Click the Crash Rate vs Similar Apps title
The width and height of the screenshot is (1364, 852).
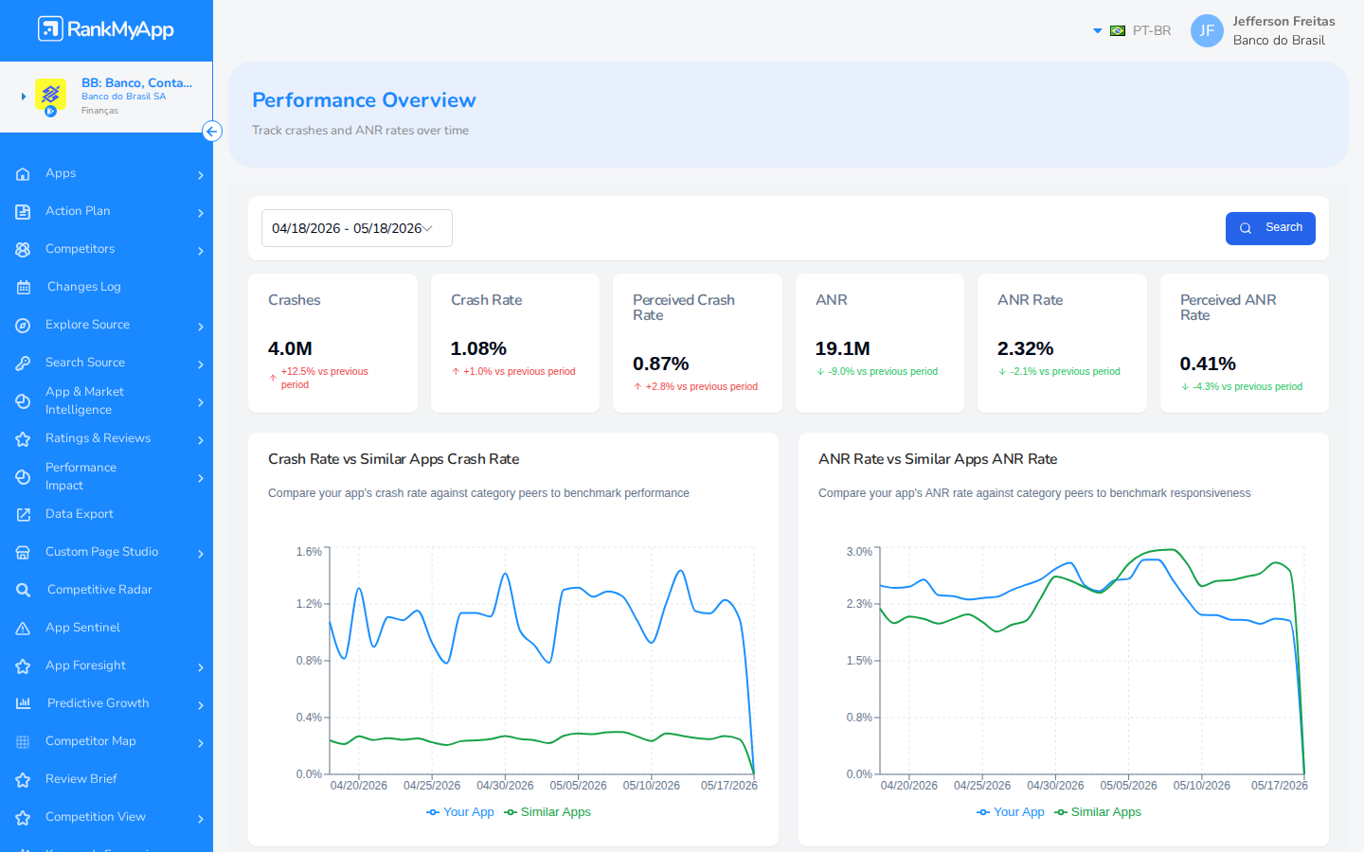click(394, 459)
